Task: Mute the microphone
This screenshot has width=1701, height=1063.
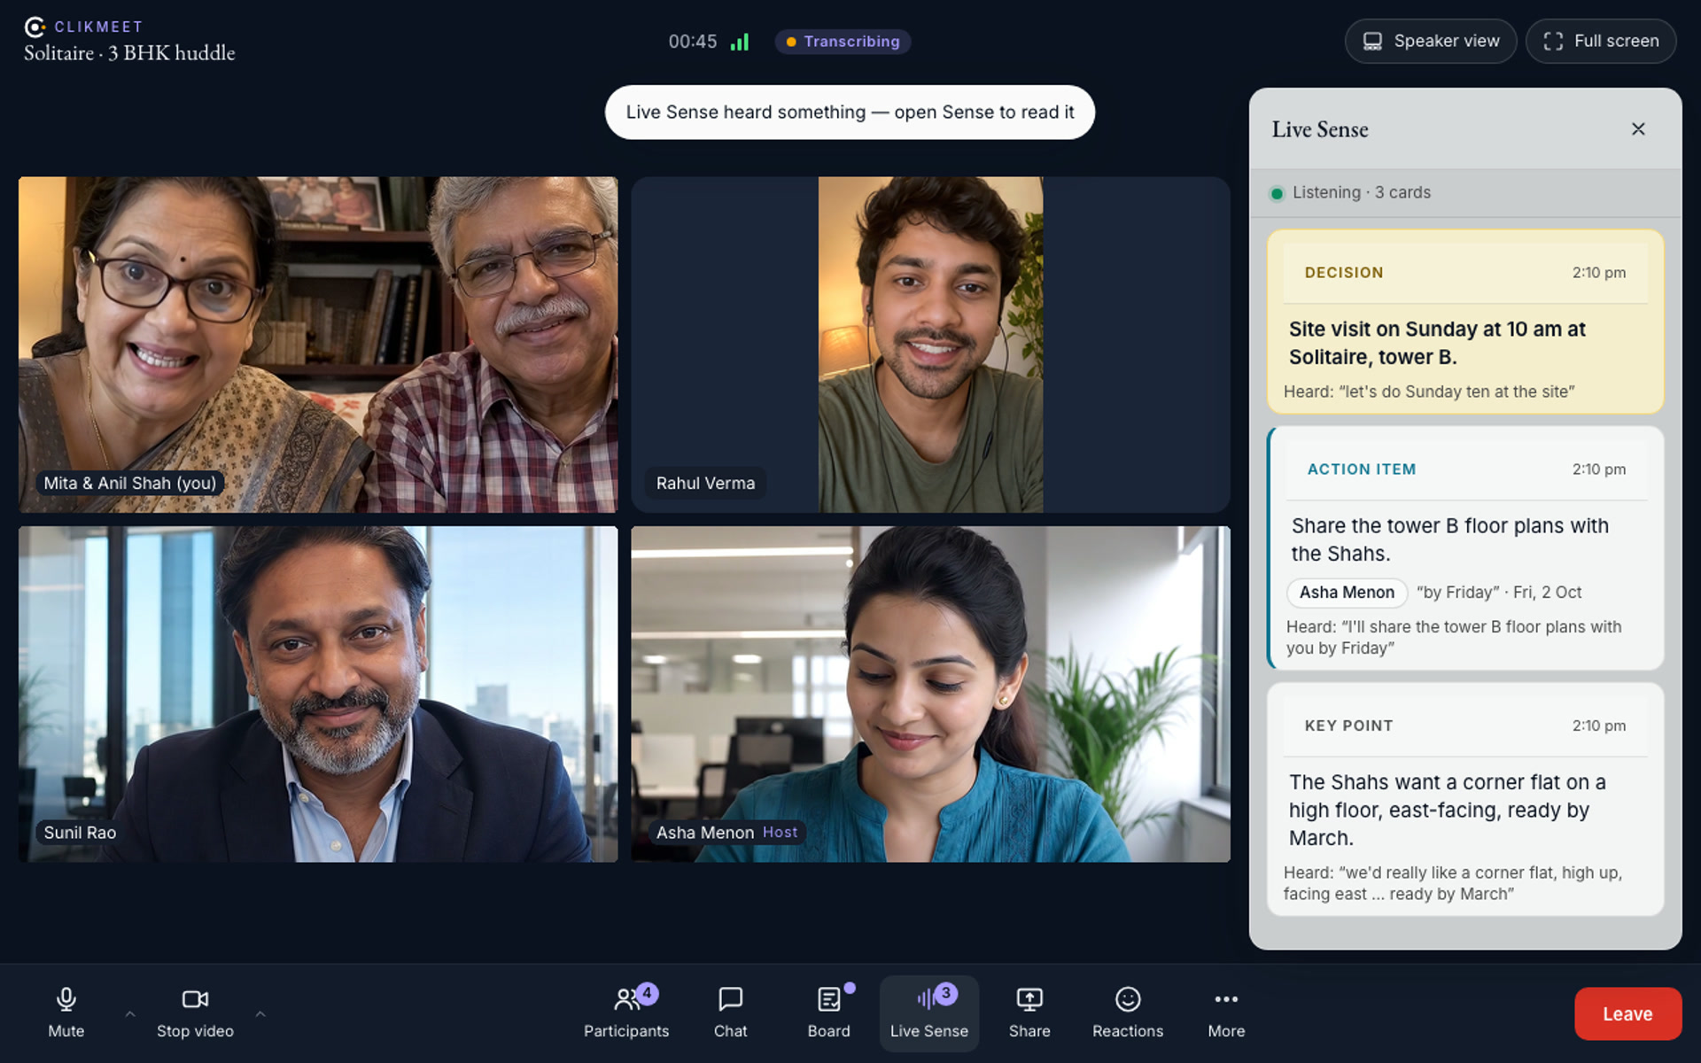Action: click(x=66, y=1013)
